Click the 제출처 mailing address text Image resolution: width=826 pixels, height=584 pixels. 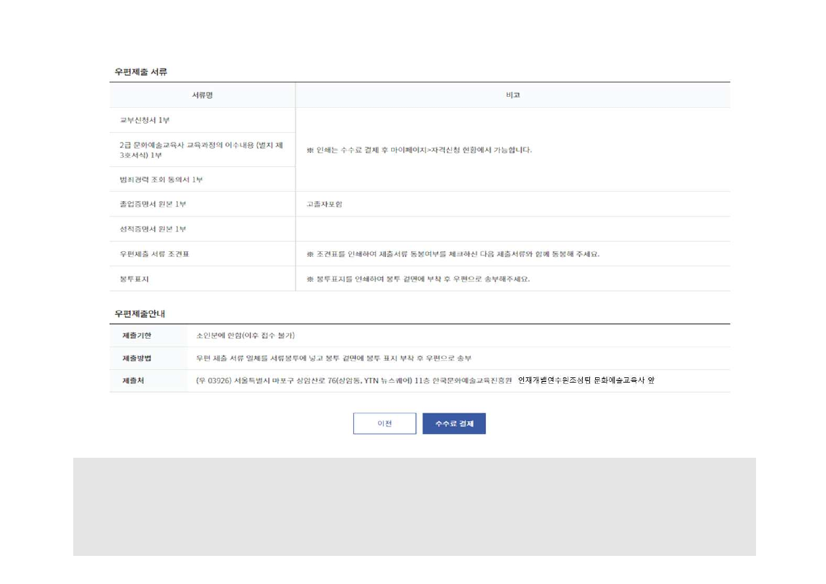pos(425,381)
